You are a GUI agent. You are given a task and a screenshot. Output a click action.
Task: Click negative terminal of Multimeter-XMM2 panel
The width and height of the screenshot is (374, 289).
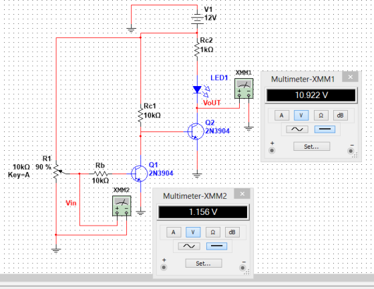pos(242,268)
